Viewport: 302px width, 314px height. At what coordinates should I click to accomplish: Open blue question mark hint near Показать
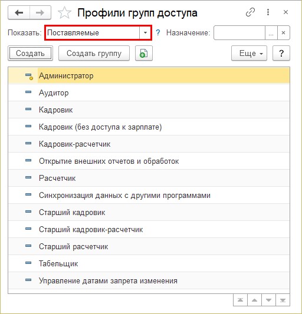point(158,32)
